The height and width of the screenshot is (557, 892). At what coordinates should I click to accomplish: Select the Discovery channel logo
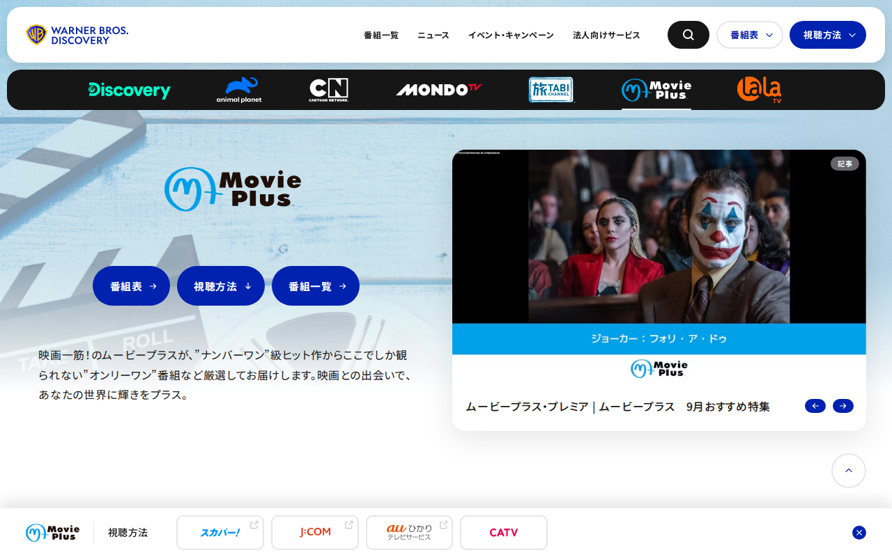point(130,90)
